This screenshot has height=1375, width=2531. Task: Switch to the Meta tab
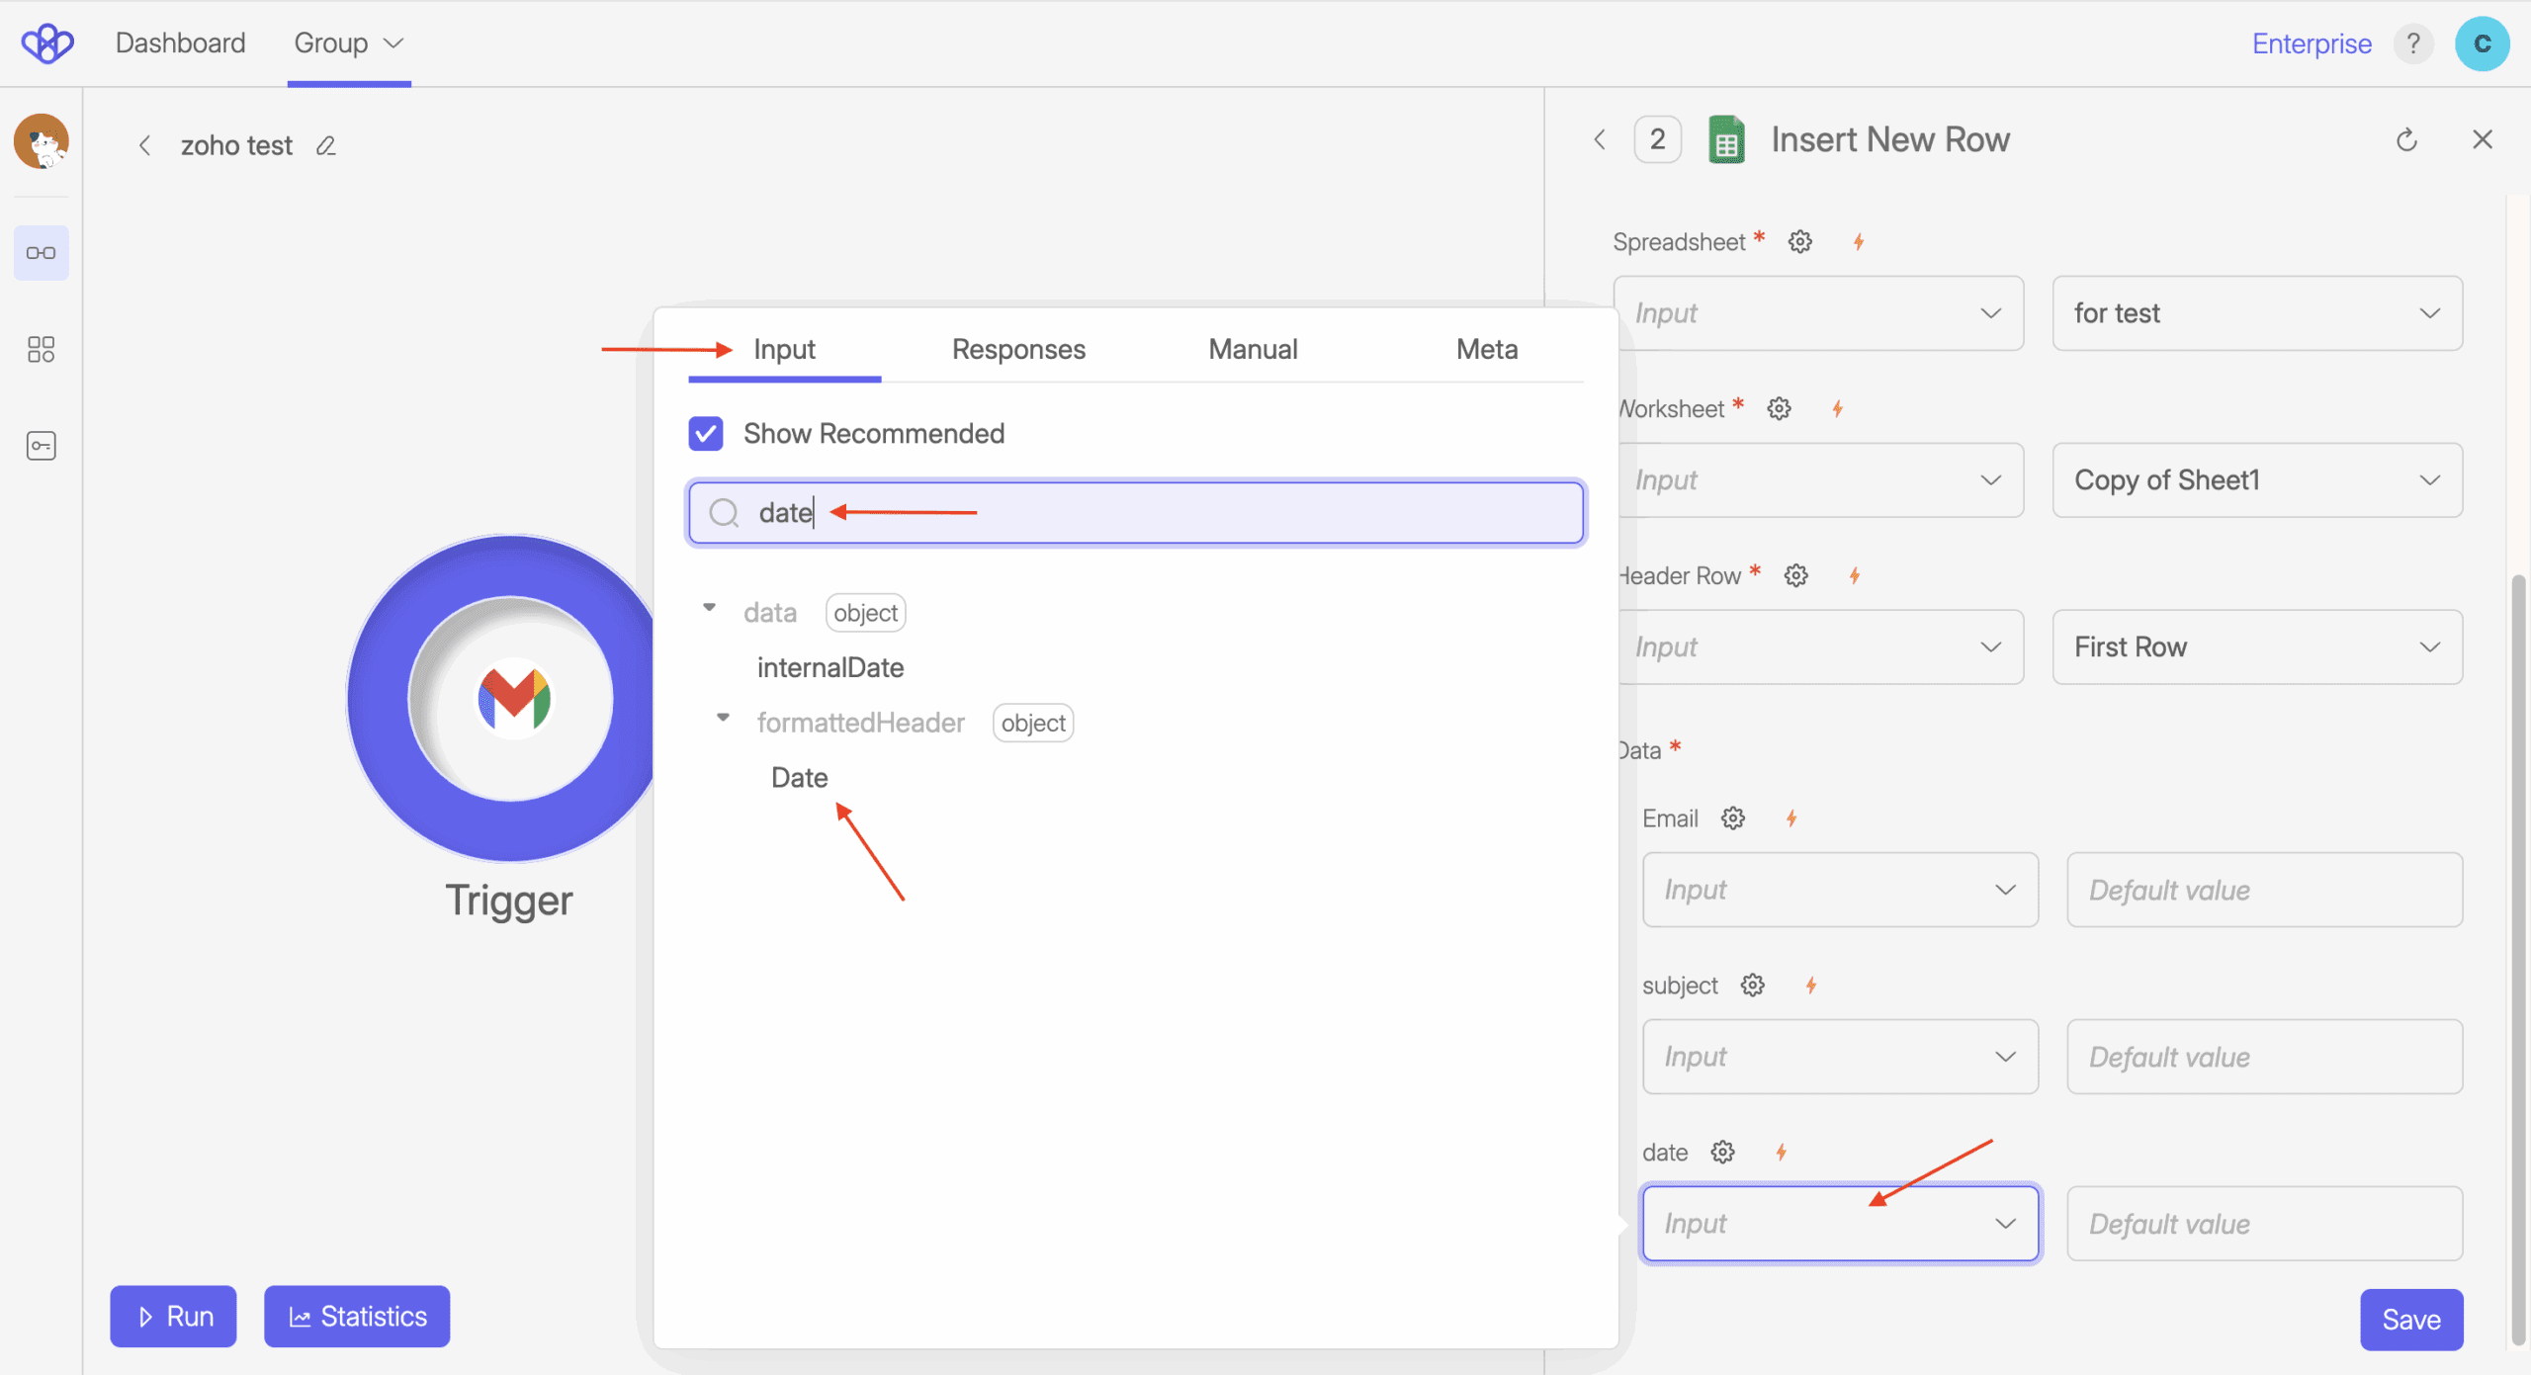1487,349
